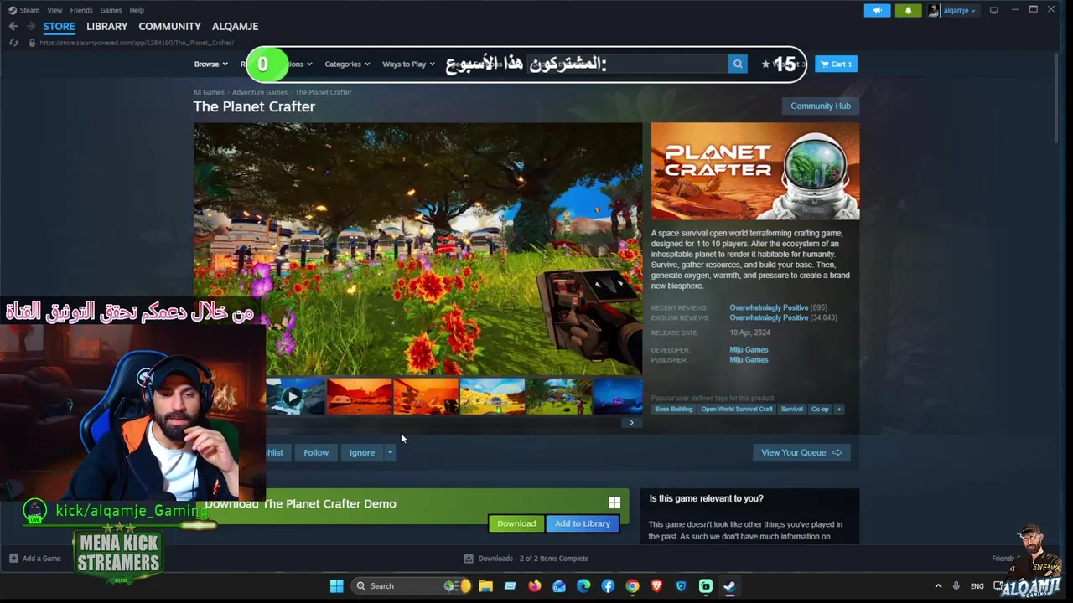Click the Steam taskbar icon

point(729,585)
